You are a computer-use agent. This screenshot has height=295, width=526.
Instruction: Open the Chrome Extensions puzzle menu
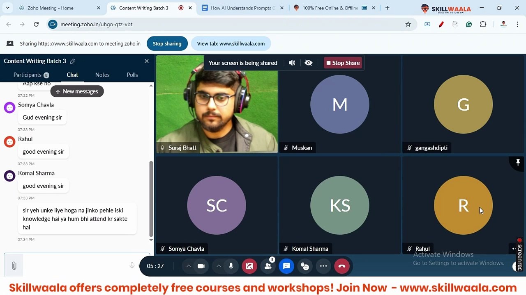483,24
